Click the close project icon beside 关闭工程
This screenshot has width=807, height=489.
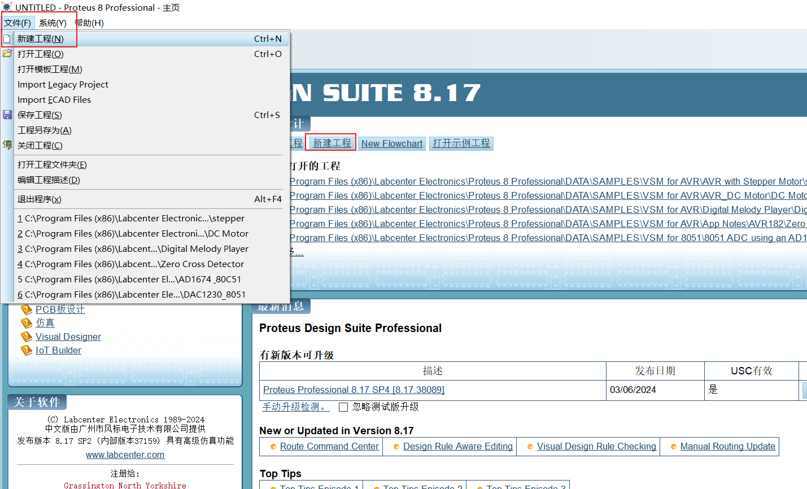click(7, 145)
